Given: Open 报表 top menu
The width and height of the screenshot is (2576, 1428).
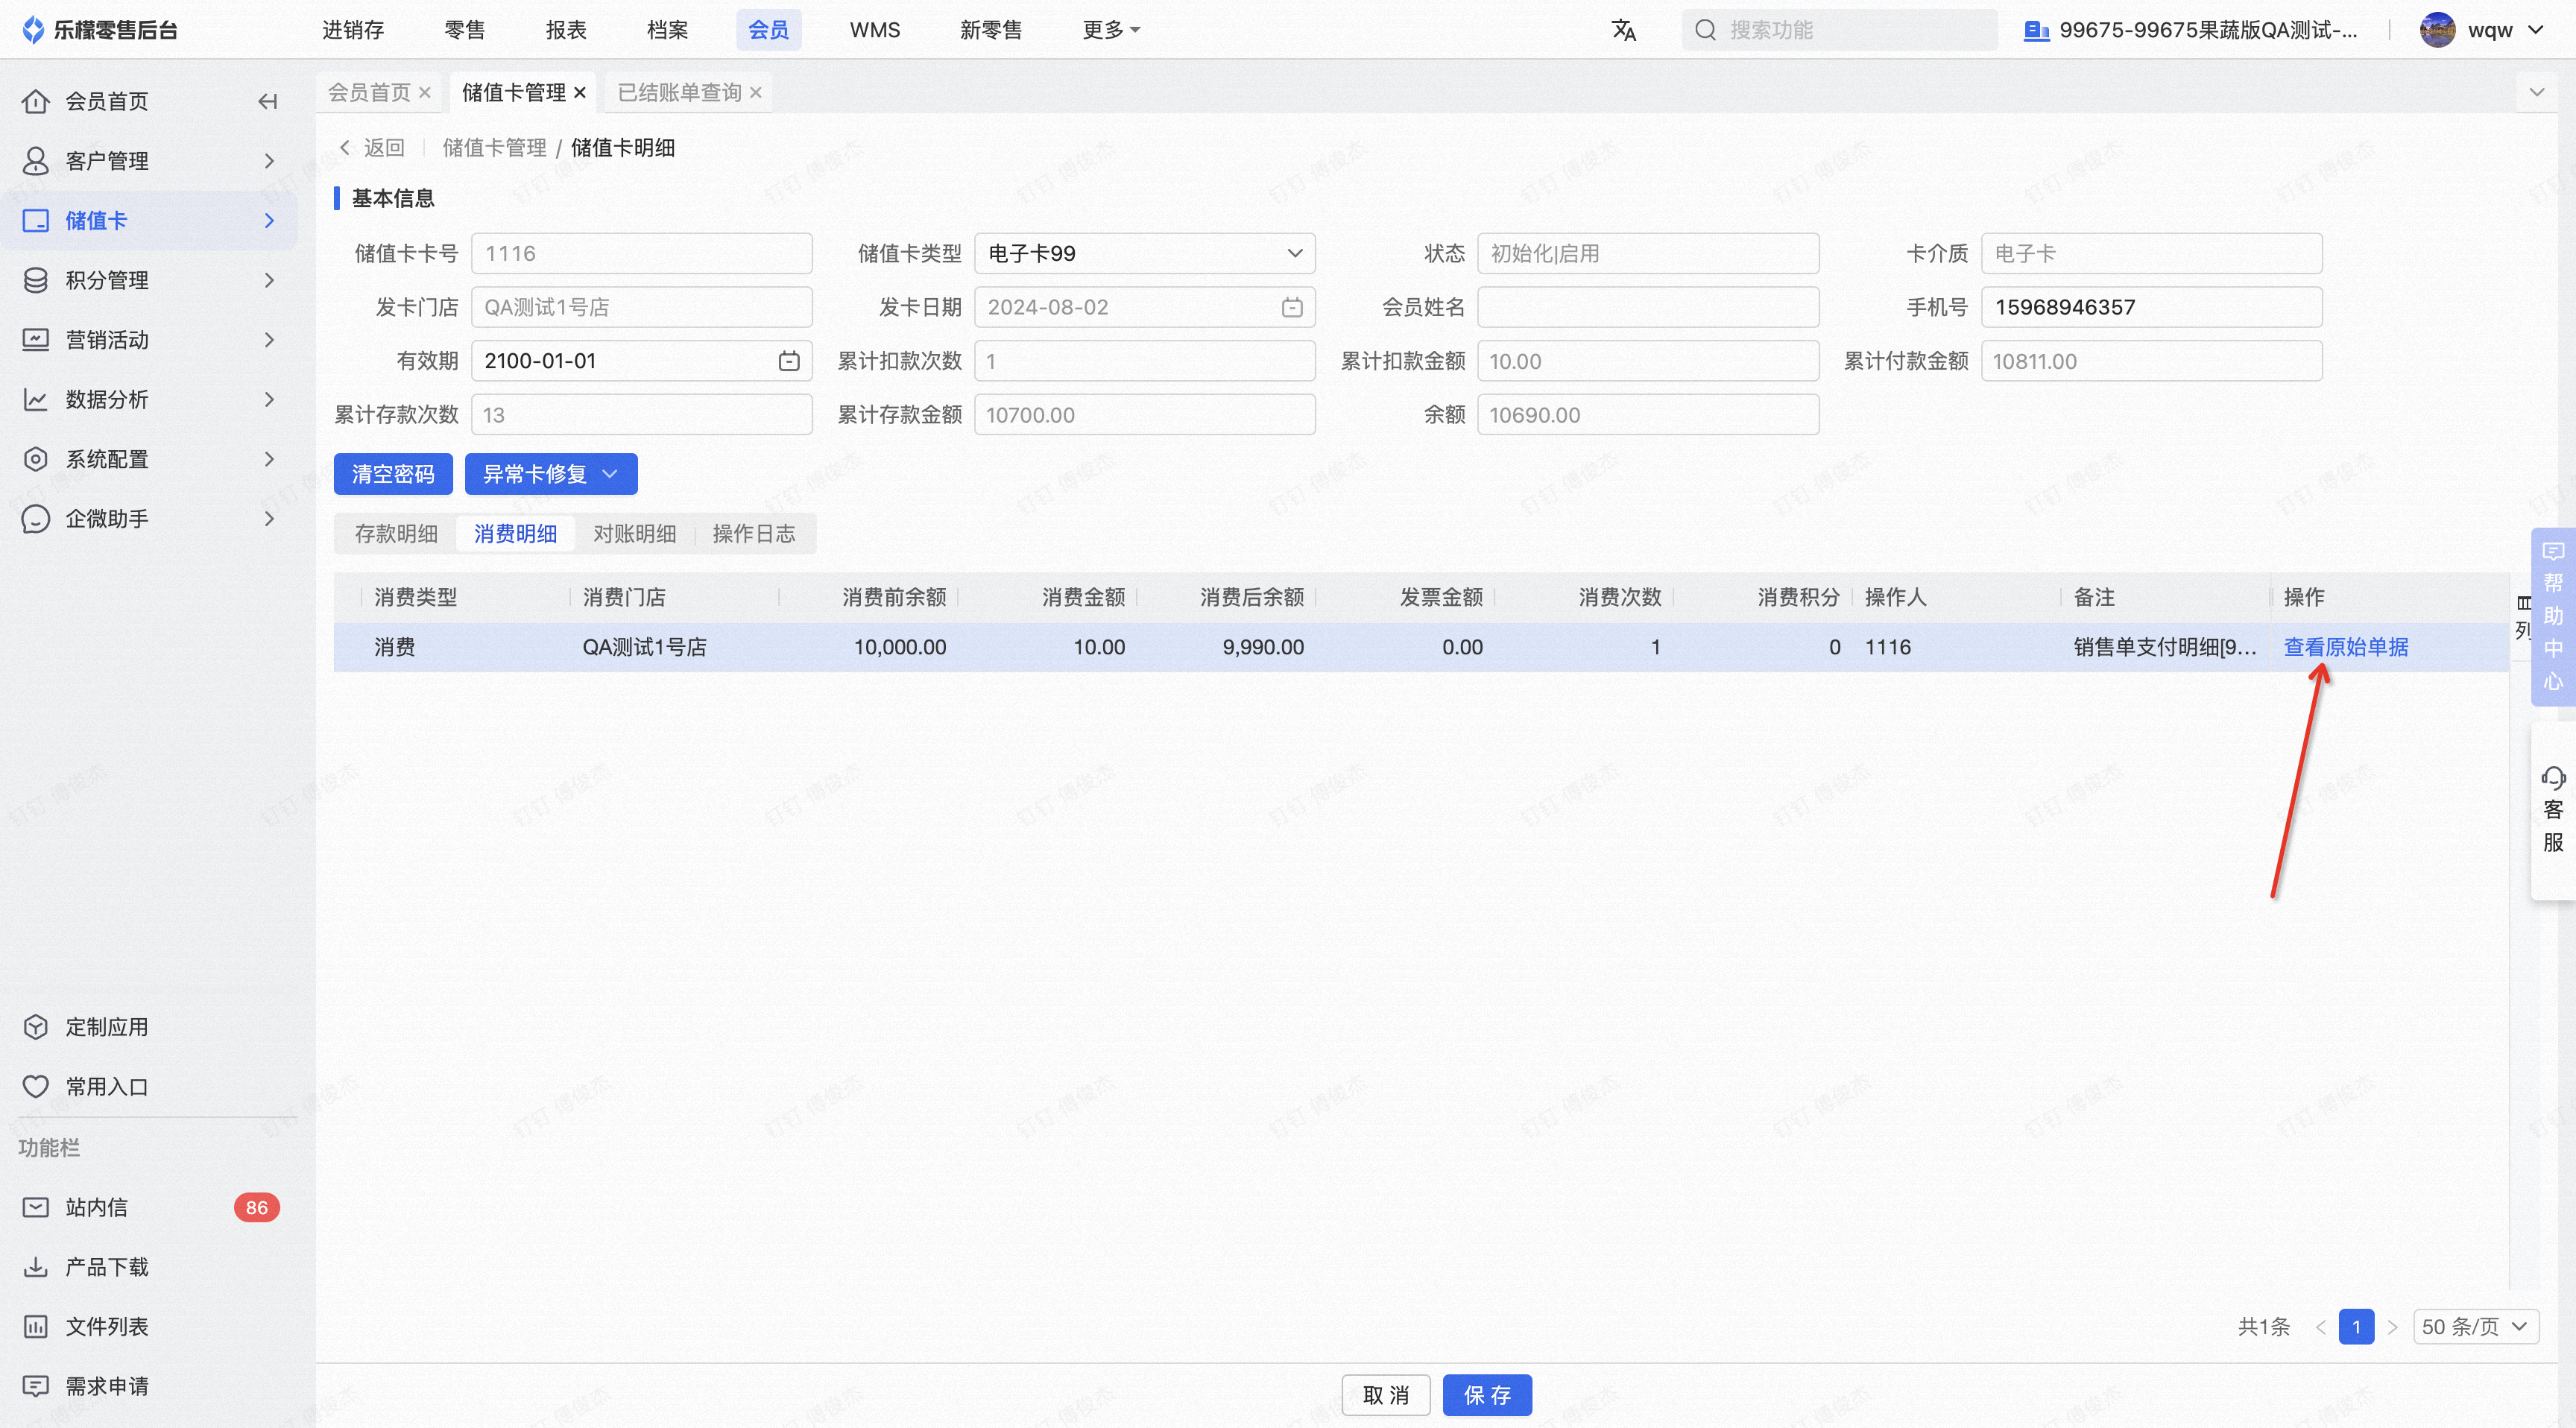Looking at the screenshot, I should (566, 30).
